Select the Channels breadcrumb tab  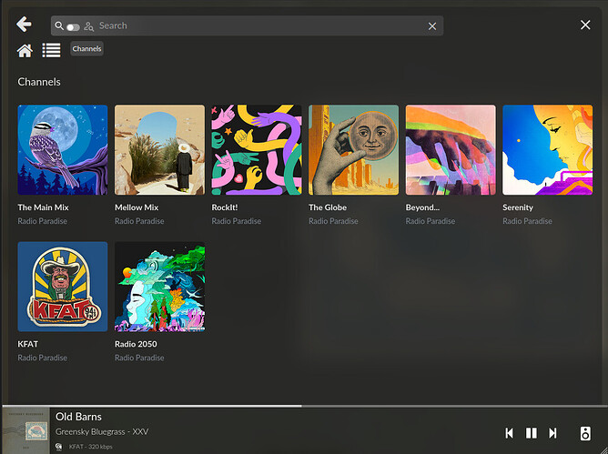point(86,49)
